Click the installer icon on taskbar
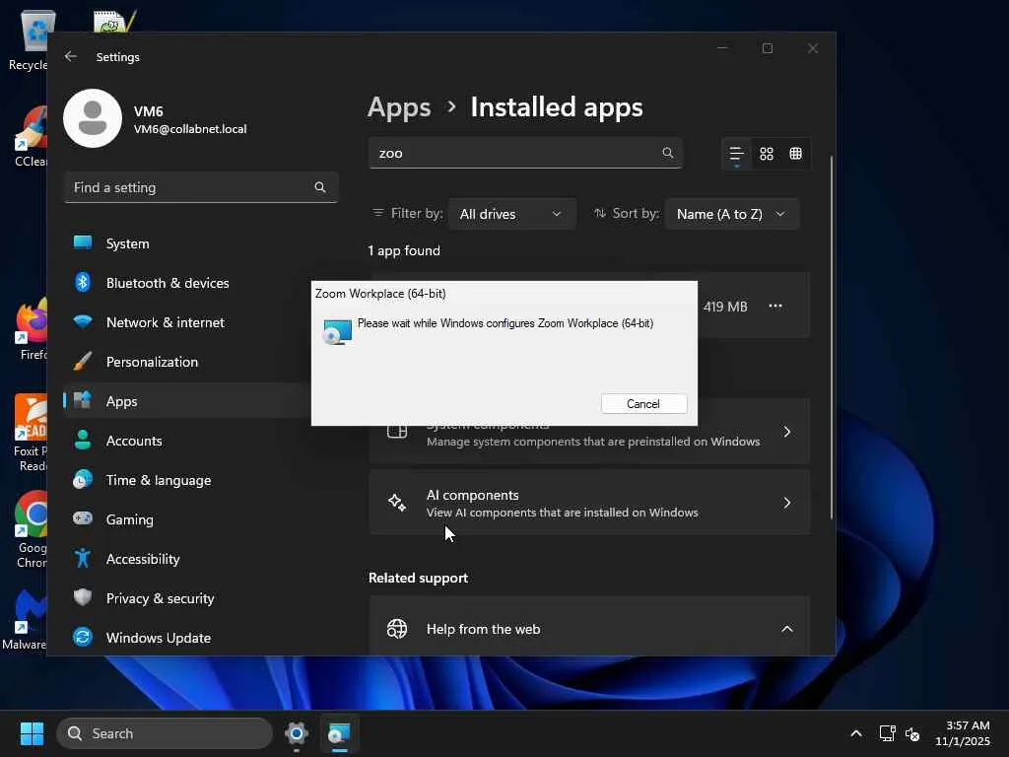Viewport: 1009px width, 757px height. (x=339, y=733)
